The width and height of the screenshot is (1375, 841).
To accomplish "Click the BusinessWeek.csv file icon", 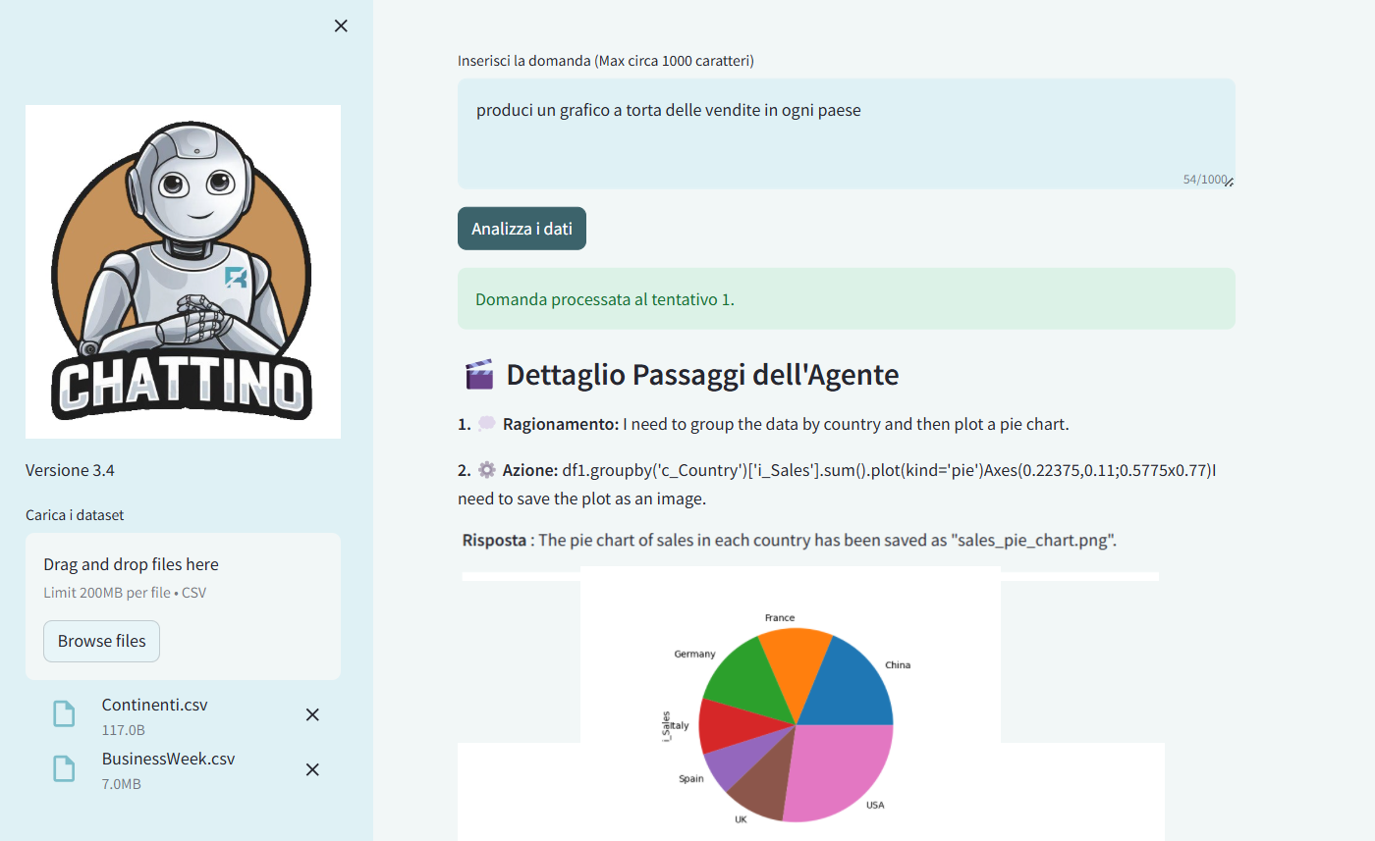I will pos(64,769).
